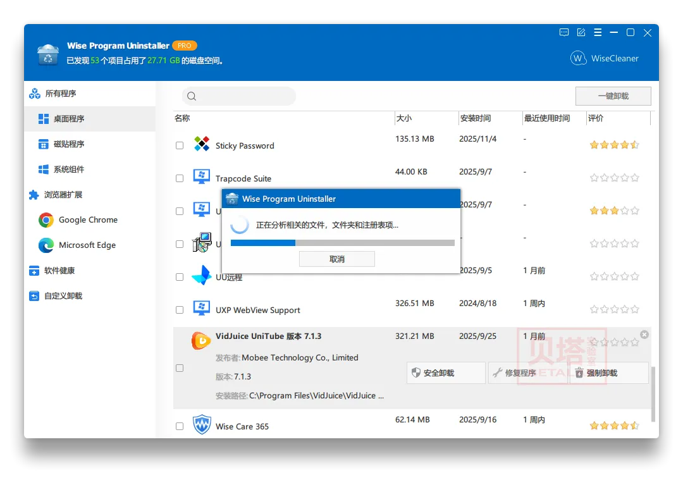Click the Wise Care 365 shield icon
The width and height of the screenshot is (683, 480).
[202, 424]
